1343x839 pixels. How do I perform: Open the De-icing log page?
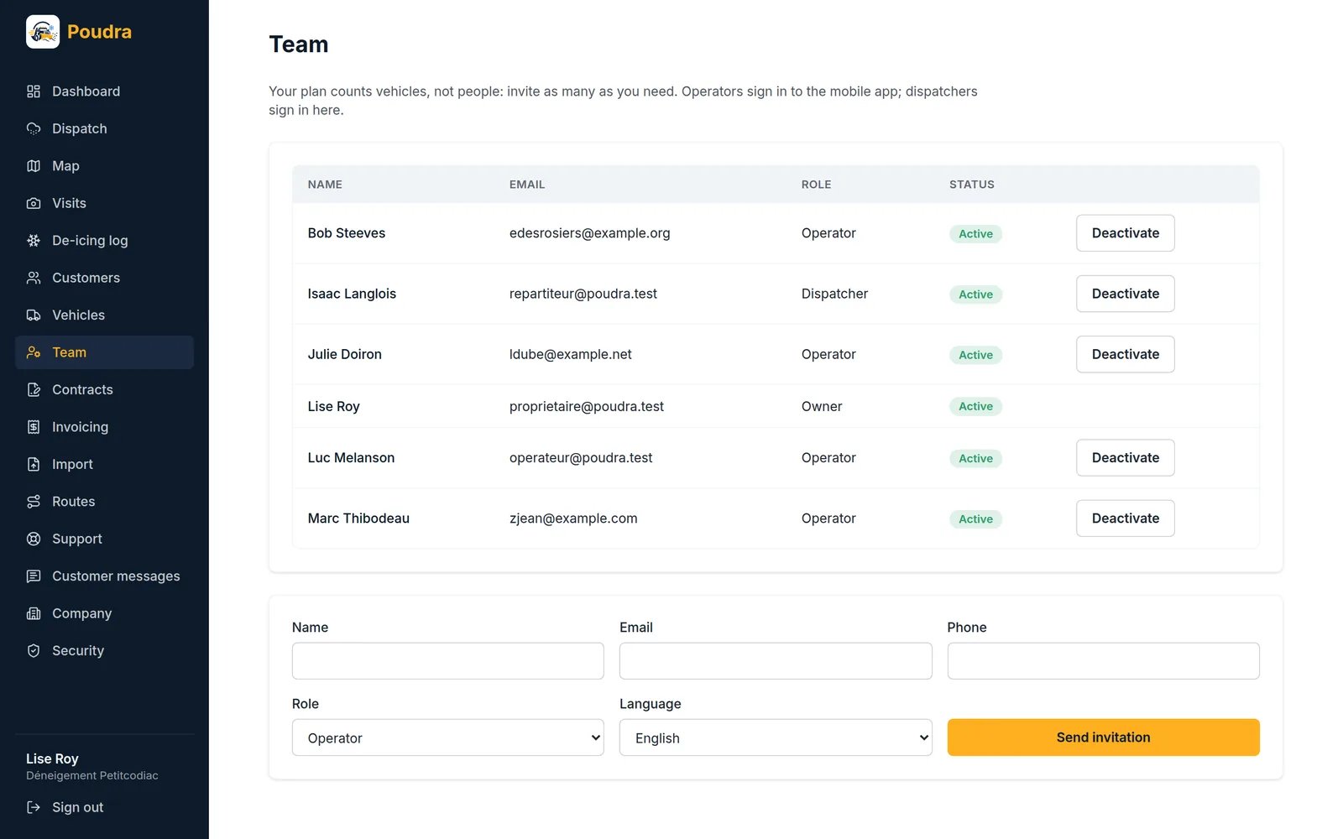pos(104,241)
